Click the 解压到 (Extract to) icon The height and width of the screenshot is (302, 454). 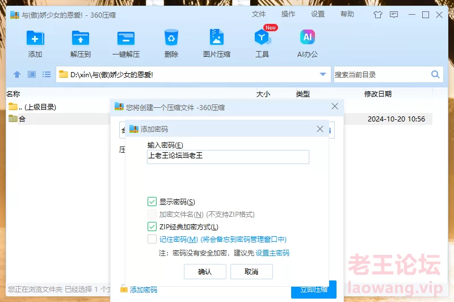click(x=81, y=38)
